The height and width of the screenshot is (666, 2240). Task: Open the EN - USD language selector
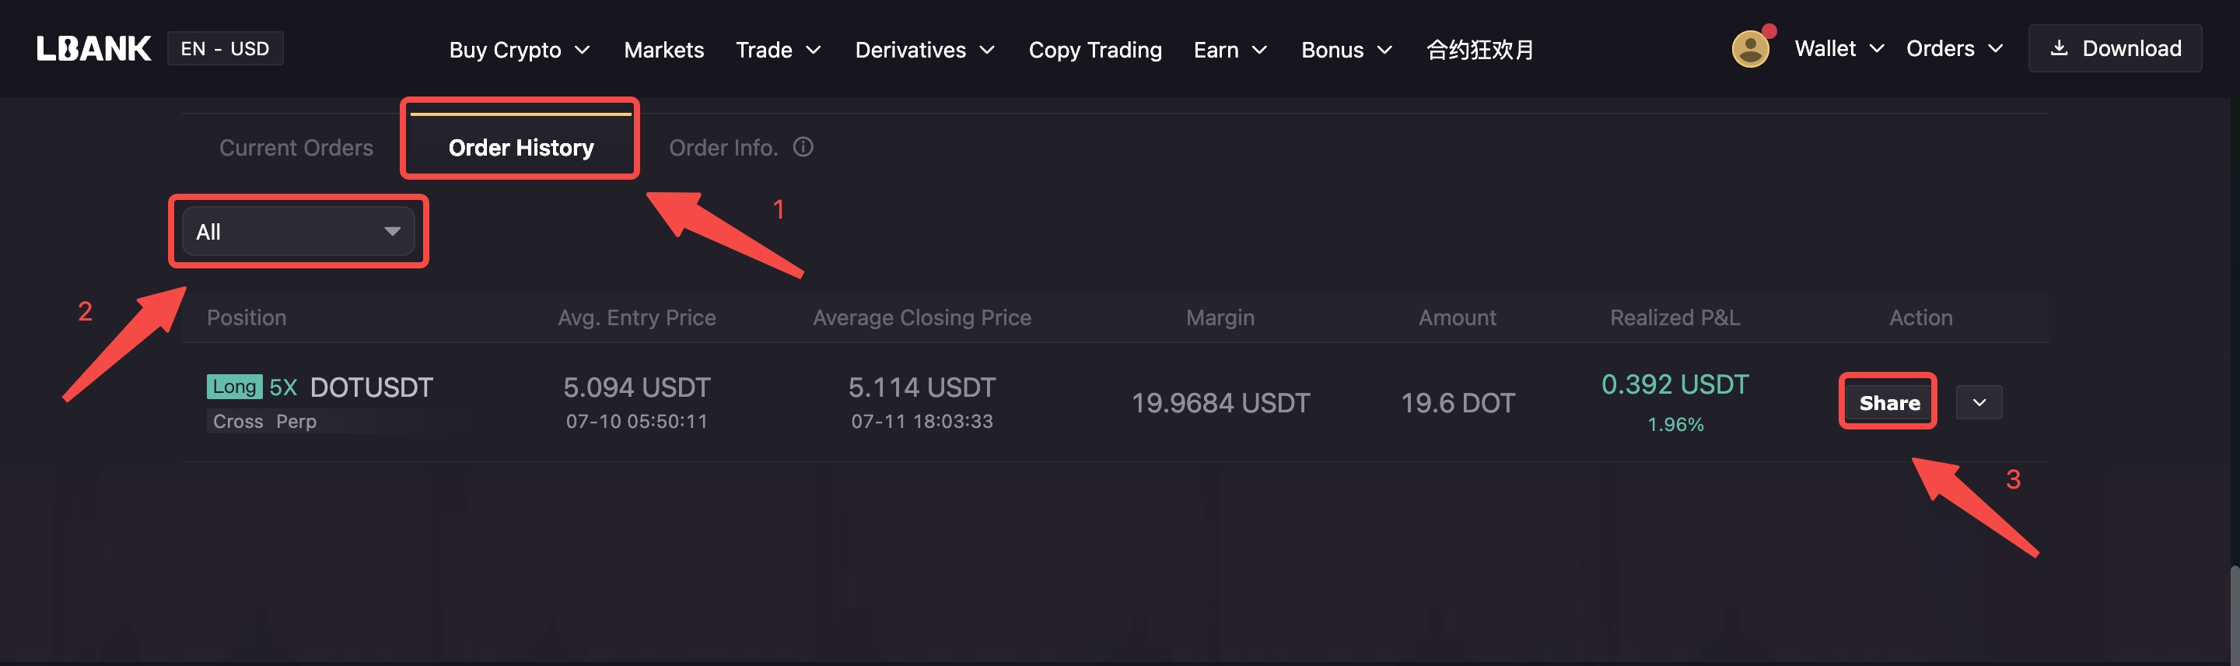(226, 49)
